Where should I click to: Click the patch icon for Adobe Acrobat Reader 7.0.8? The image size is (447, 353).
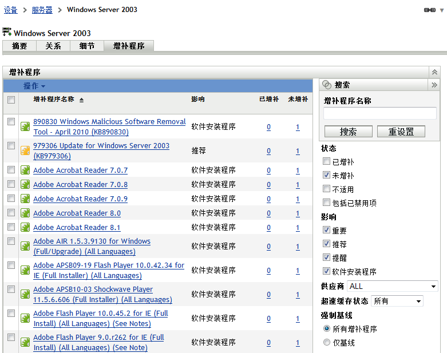pyautogui.click(x=25, y=184)
